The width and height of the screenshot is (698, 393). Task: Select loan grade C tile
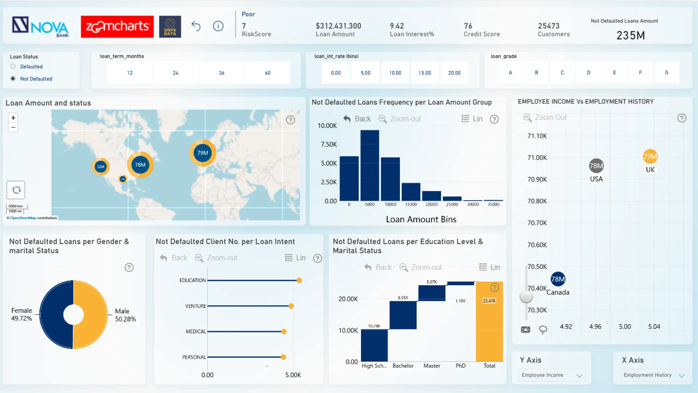tap(562, 72)
